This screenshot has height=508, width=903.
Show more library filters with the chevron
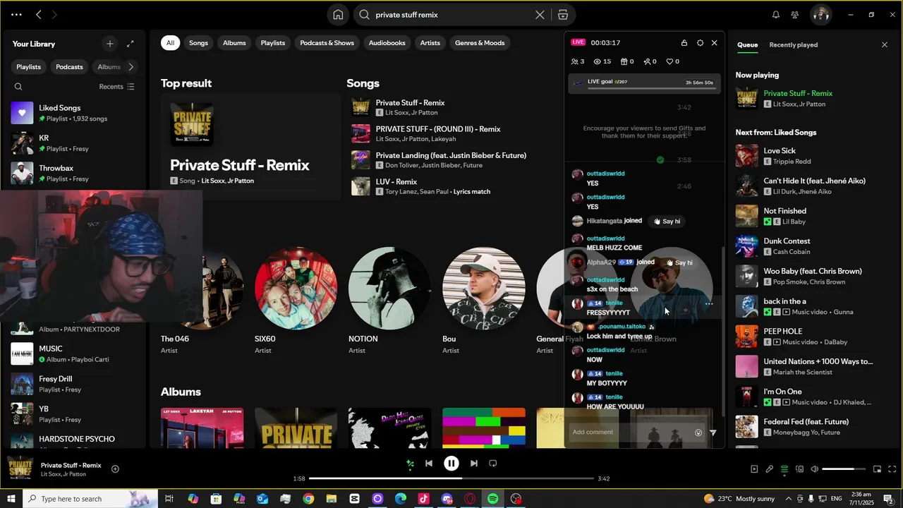point(131,67)
